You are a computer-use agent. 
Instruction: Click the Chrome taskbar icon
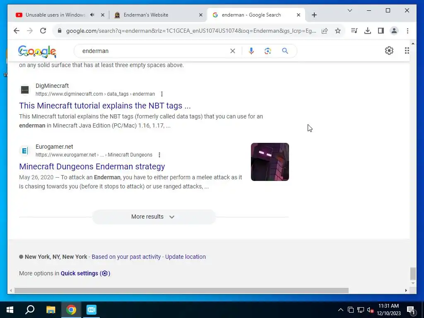[x=71, y=310]
